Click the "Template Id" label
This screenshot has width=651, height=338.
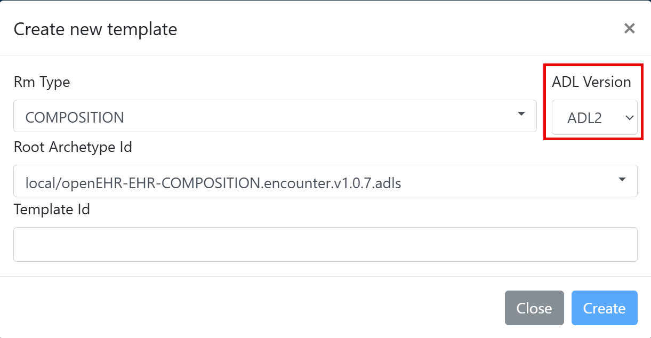coord(52,210)
